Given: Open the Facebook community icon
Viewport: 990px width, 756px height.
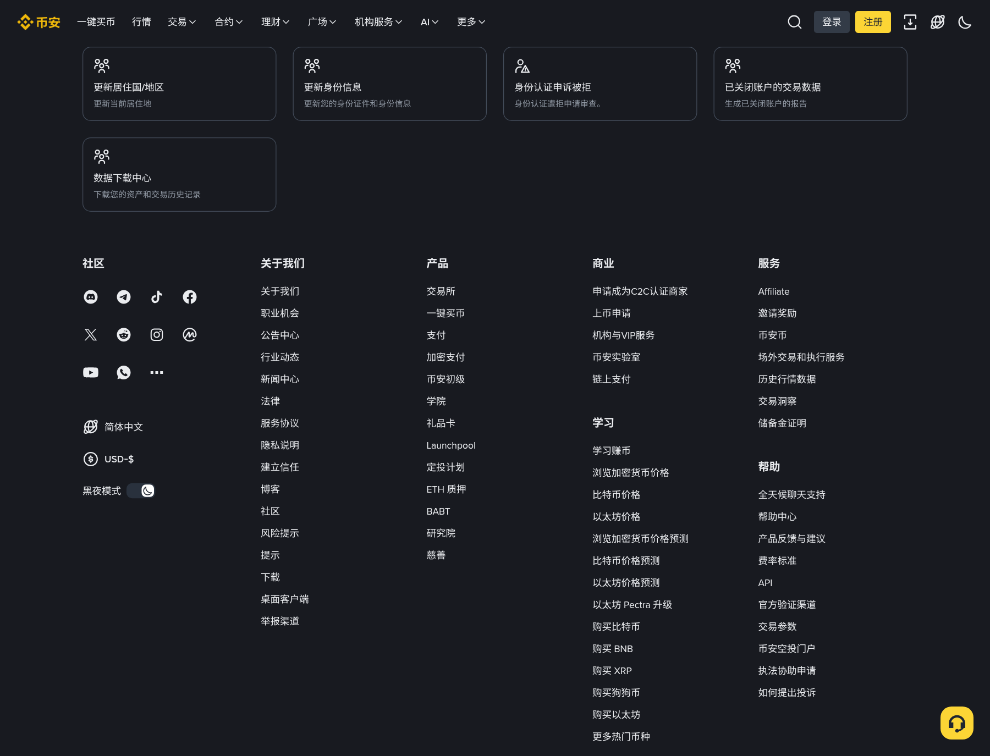Looking at the screenshot, I should (190, 297).
